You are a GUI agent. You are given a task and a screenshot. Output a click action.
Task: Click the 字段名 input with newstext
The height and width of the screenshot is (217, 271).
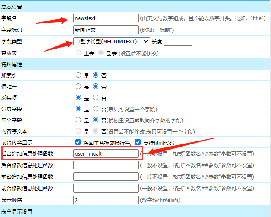pos(106,18)
